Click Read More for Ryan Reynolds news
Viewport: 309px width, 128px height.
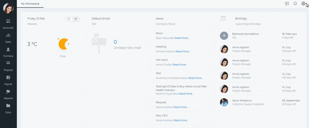click(x=182, y=38)
